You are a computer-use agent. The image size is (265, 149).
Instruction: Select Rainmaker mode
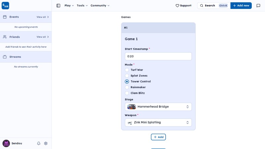click(x=127, y=87)
